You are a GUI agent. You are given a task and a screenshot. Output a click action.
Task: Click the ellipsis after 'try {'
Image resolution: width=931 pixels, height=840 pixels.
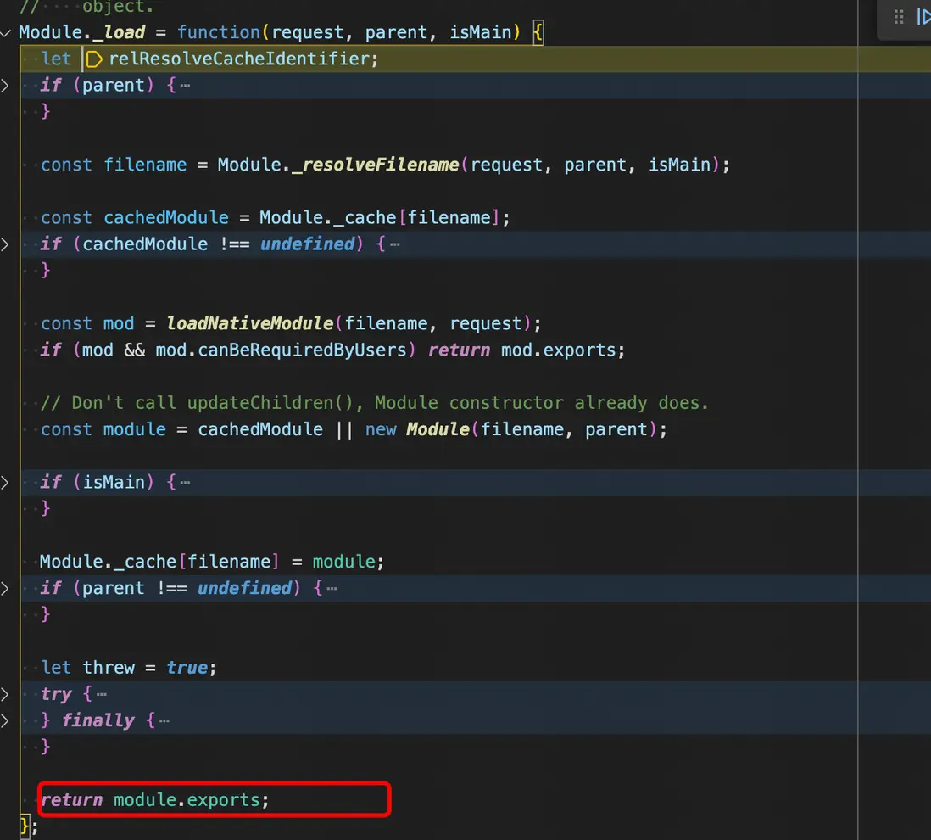102,694
